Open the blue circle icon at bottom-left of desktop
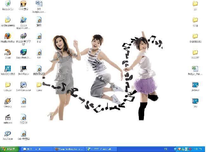This screenshot has height=152, width=206. (x=8, y=134)
